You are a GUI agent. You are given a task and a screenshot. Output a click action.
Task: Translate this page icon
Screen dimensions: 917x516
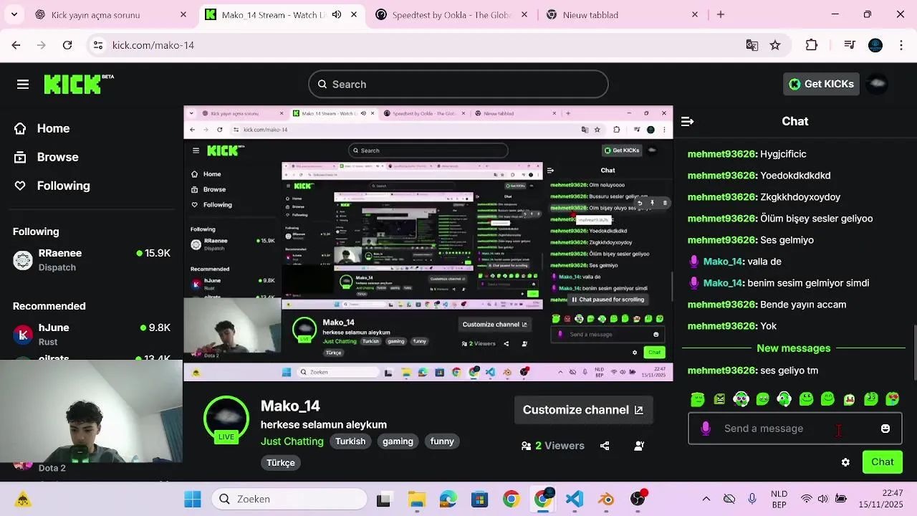[752, 45]
